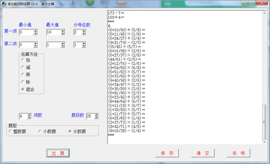270x164 pixels.
Task: Click the line "(9+54/58)×(6/8)="
Action: point(126,68)
